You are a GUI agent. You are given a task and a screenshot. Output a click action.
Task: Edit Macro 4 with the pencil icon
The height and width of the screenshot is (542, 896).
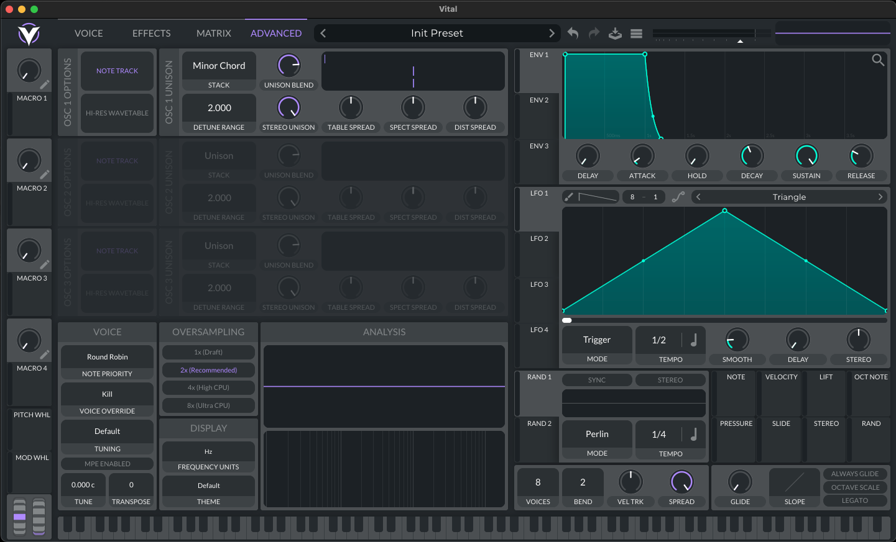(45, 355)
